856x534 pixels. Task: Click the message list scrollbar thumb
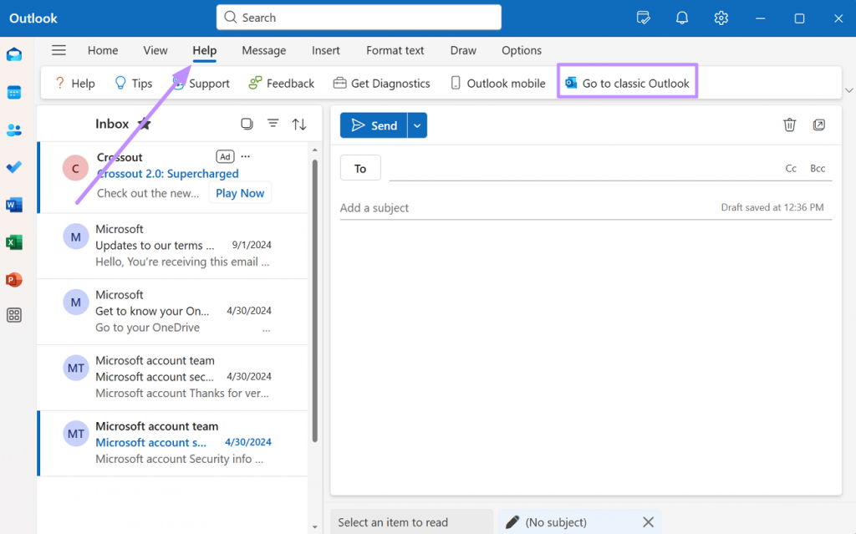coord(315,300)
